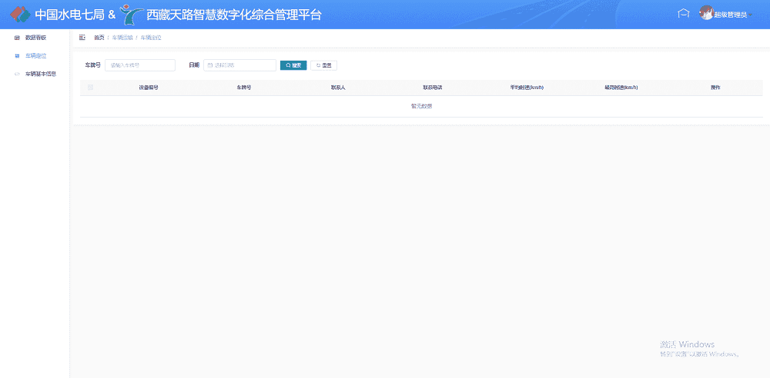Screen dimensions: 770x378
Task: Click the 车辆基本信息 sidebar icon
Action: tap(17, 74)
